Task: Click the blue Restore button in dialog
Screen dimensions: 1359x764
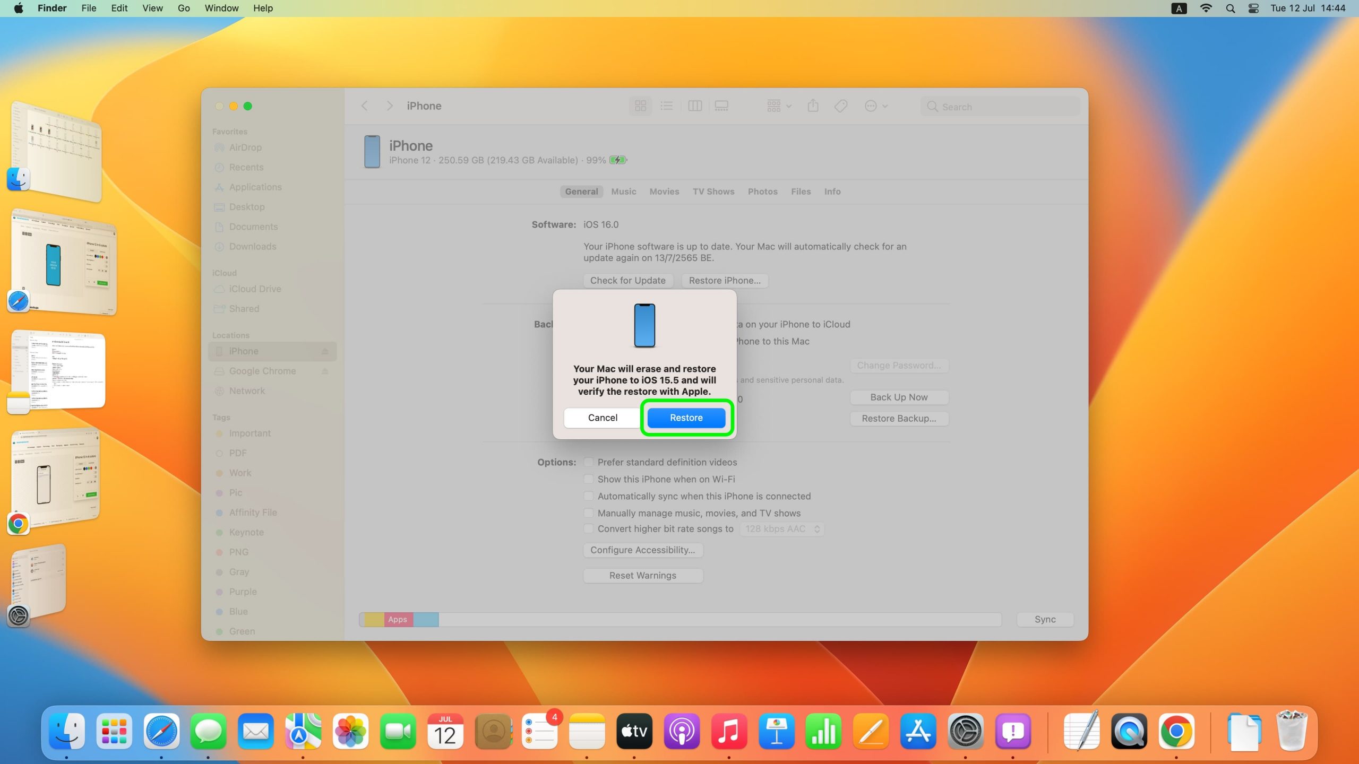Action: [x=686, y=418]
